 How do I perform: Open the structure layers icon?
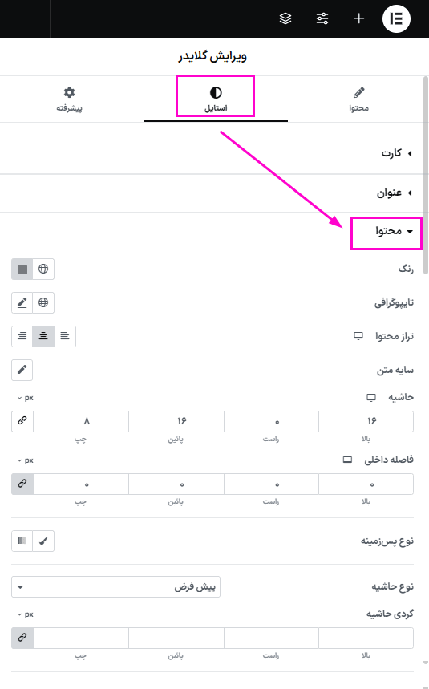click(x=285, y=18)
